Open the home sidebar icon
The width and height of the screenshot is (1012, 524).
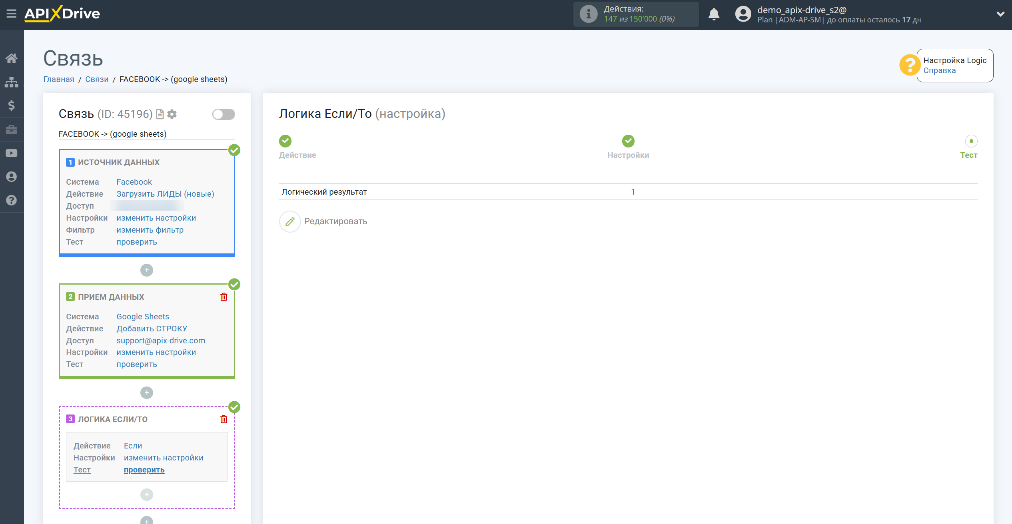coord(11,58)
